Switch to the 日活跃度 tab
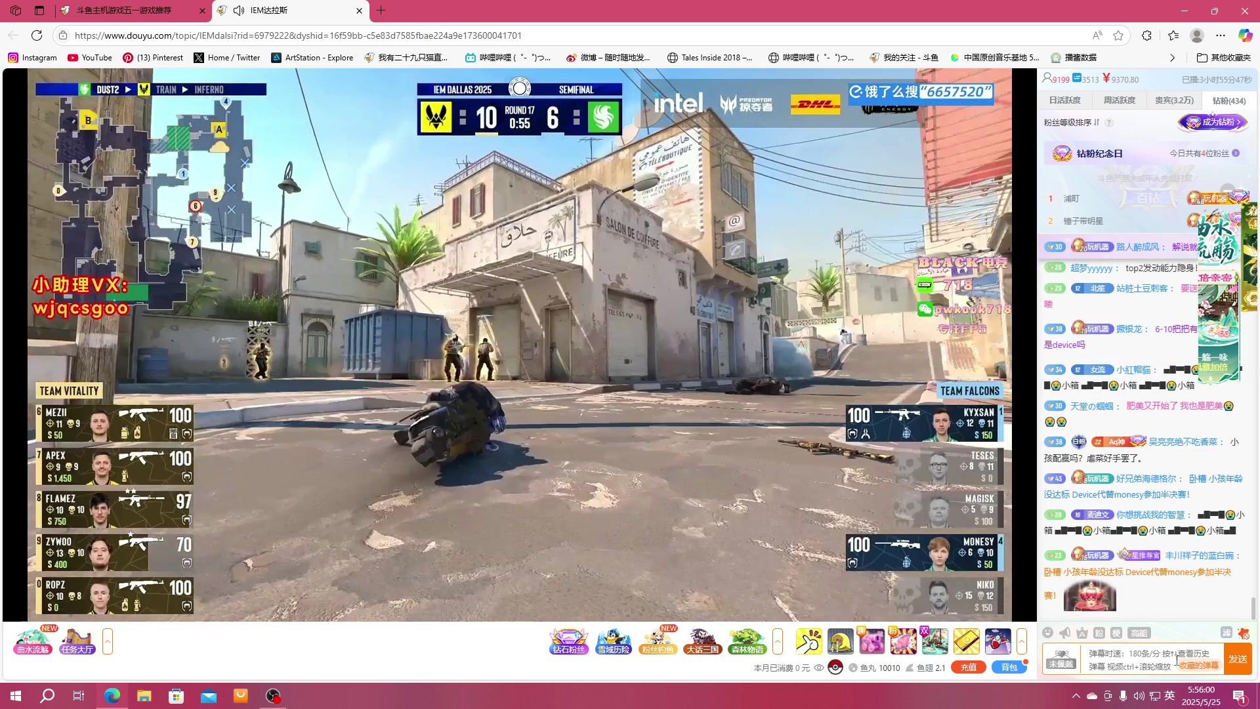 1064,100
